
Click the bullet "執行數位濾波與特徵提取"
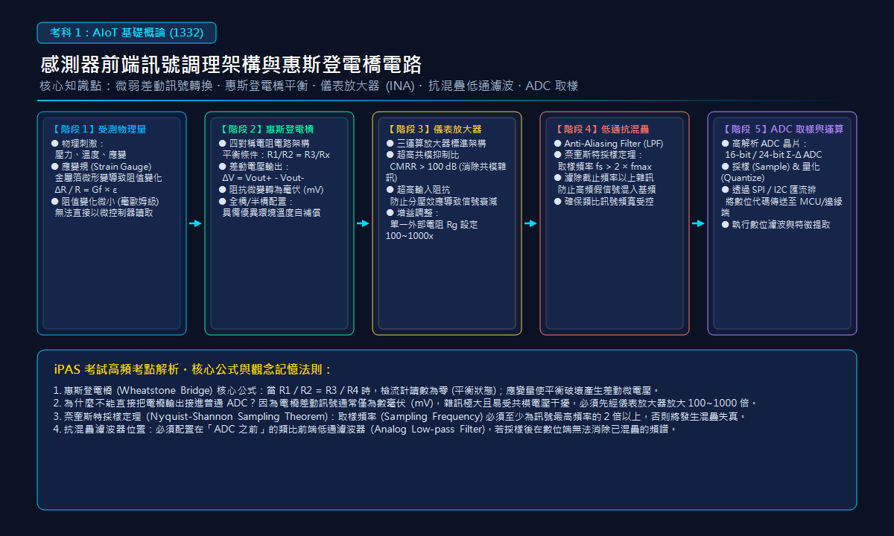coord(776,224)
